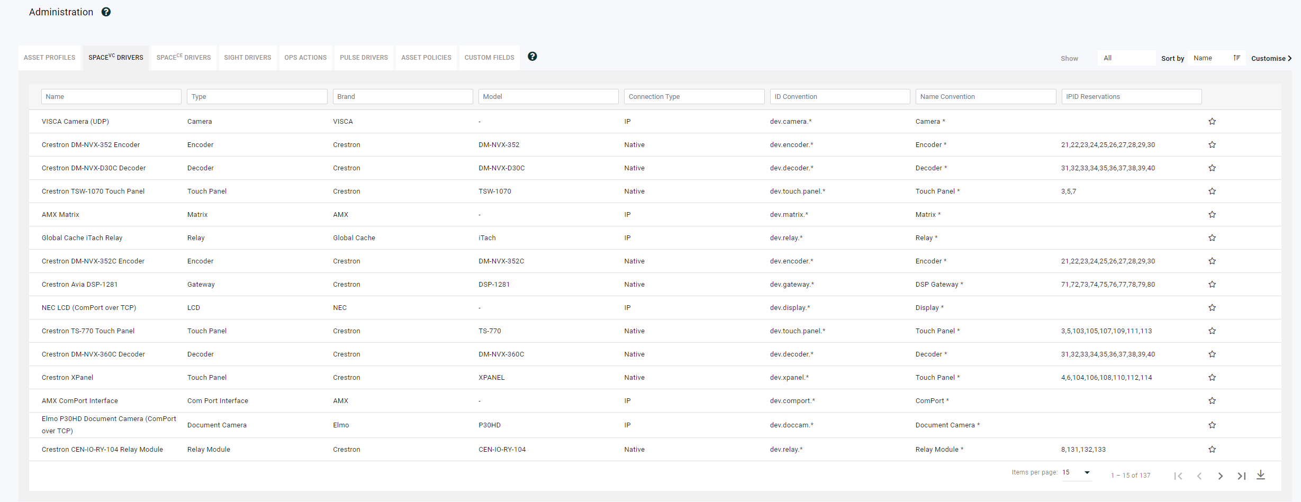Viewport: 1301px width, 502px height.
Task: Select NEC LCD (ComPort over TCP) name
Action: click(89, 307)
